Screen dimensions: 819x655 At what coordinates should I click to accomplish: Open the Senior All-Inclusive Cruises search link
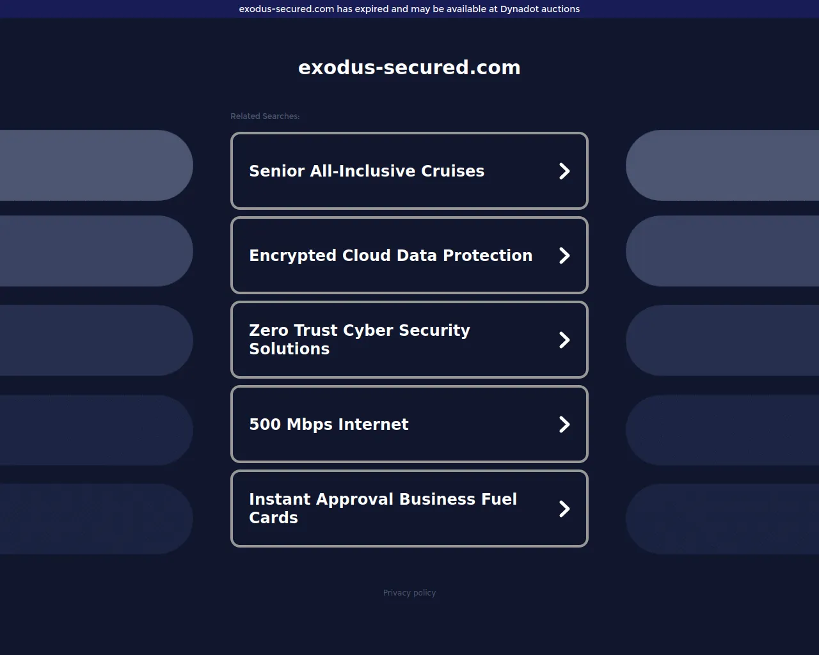click(x=366, y=171)
